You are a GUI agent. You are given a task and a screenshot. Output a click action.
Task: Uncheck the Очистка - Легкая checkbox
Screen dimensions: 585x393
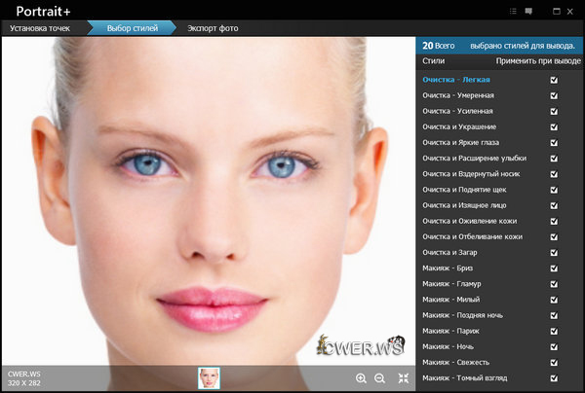[x=554, y=80]
